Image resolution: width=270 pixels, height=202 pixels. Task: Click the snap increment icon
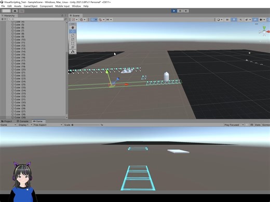click(x=107, y=20)
